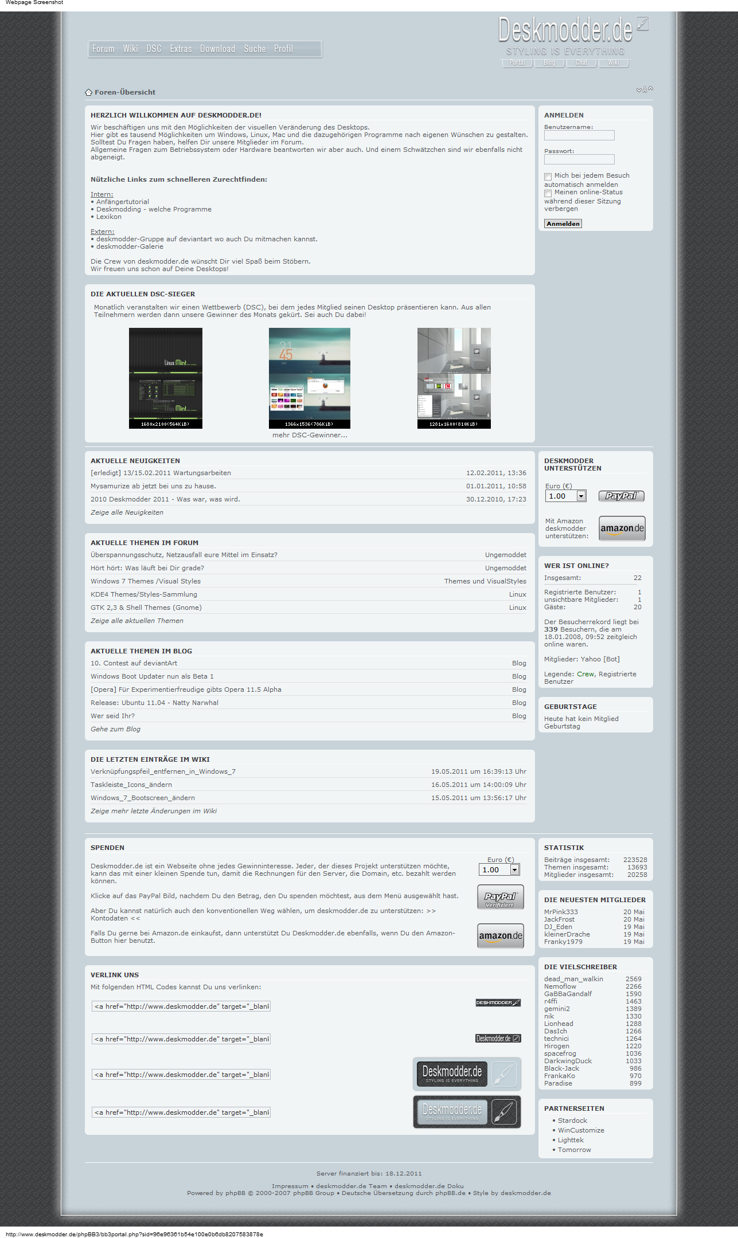Open Mysamurize ab jetzt bei uns news
The image size is (738, 1238).
153,486
